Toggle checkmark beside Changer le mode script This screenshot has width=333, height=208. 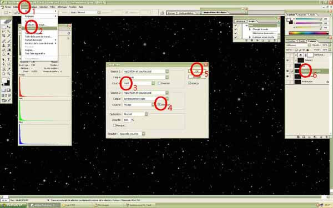coord(236,29)
